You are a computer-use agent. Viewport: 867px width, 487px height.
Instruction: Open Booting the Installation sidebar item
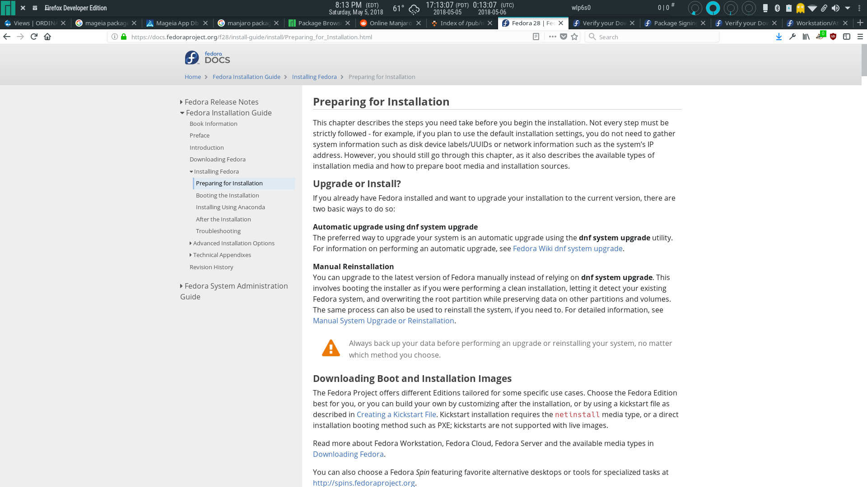pyautogui.click(x=227, y=195)
